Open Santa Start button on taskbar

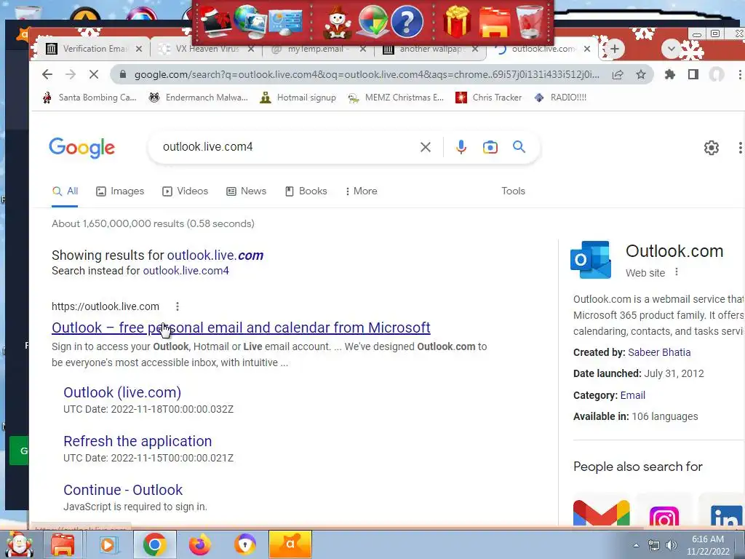[20, 544]
